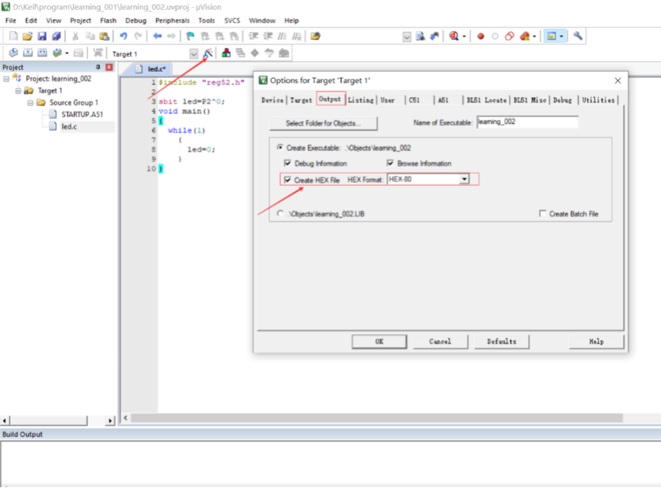Select STARTUP.A51 in project tree

tap(81, 114)
